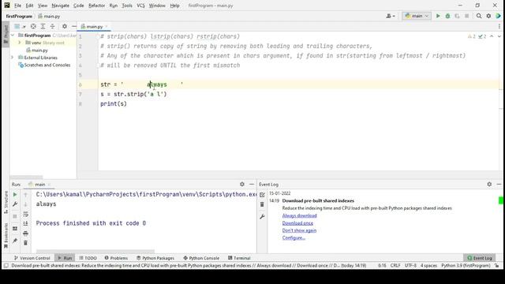Open Bookmarks side tool window
This screenshot has width=505, height=284.
pos(6,236)
